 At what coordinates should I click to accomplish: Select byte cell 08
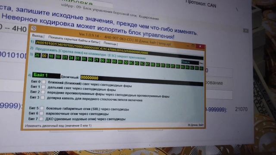[153, 65]
